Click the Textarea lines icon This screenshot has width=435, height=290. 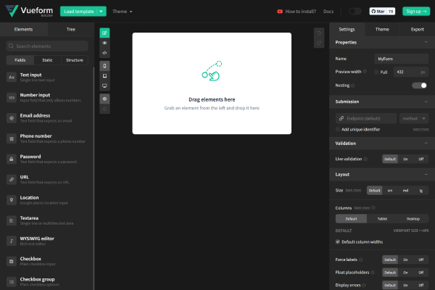[x=12, y=220]
